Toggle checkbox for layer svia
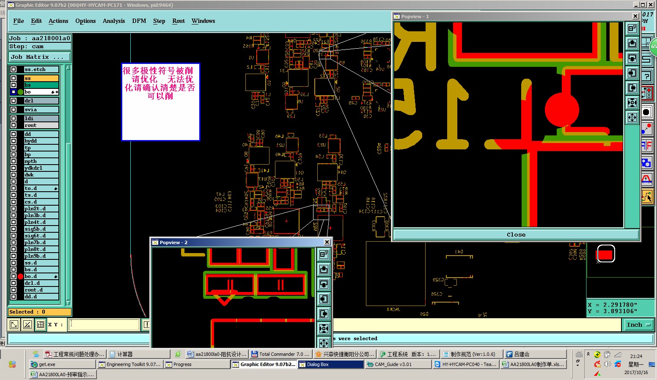Image resolution: width=657 pixels, height=380 pixels. tap(14, 110)
